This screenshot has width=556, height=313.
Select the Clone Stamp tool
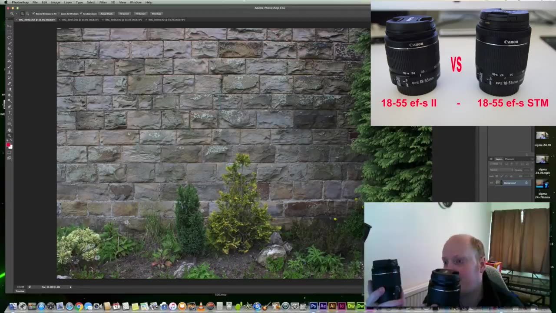coord(9,72)
